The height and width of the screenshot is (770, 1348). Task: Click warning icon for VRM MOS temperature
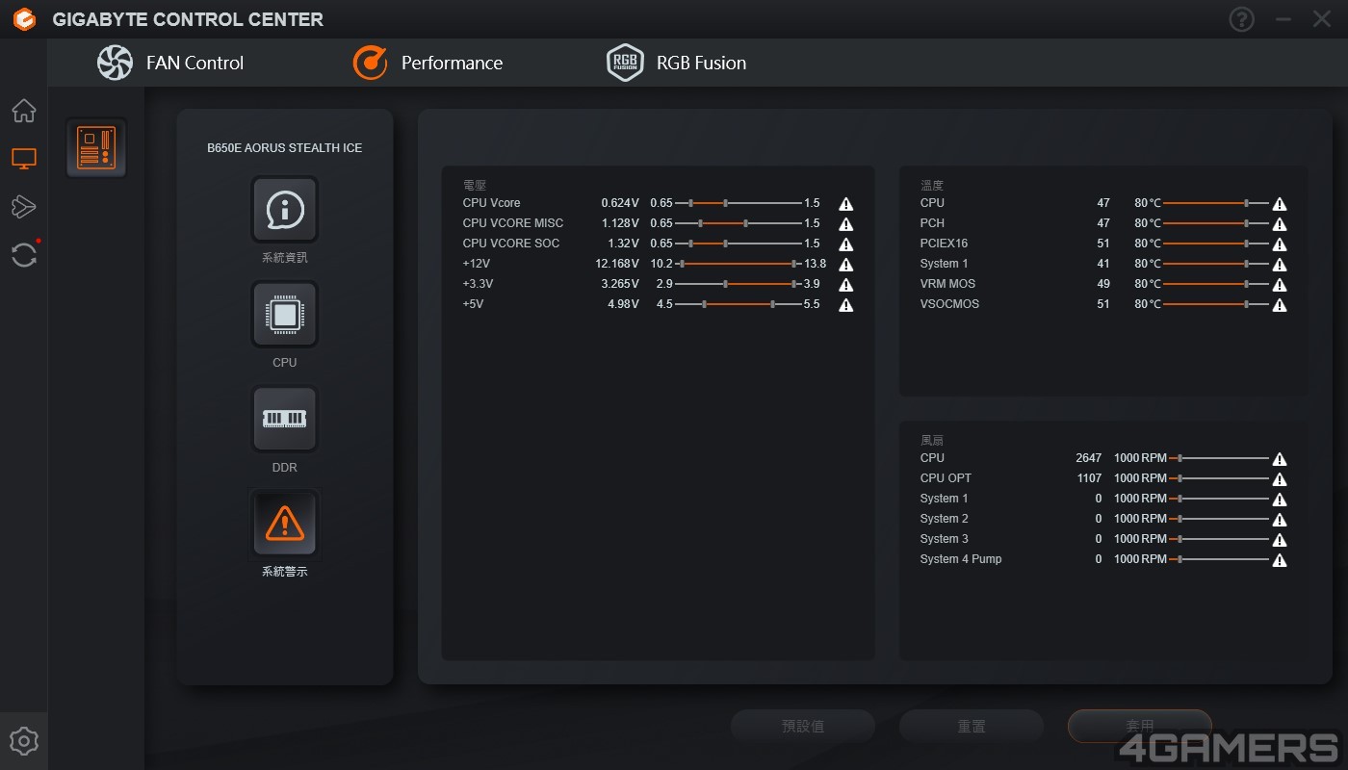[x=1280, y=285]
